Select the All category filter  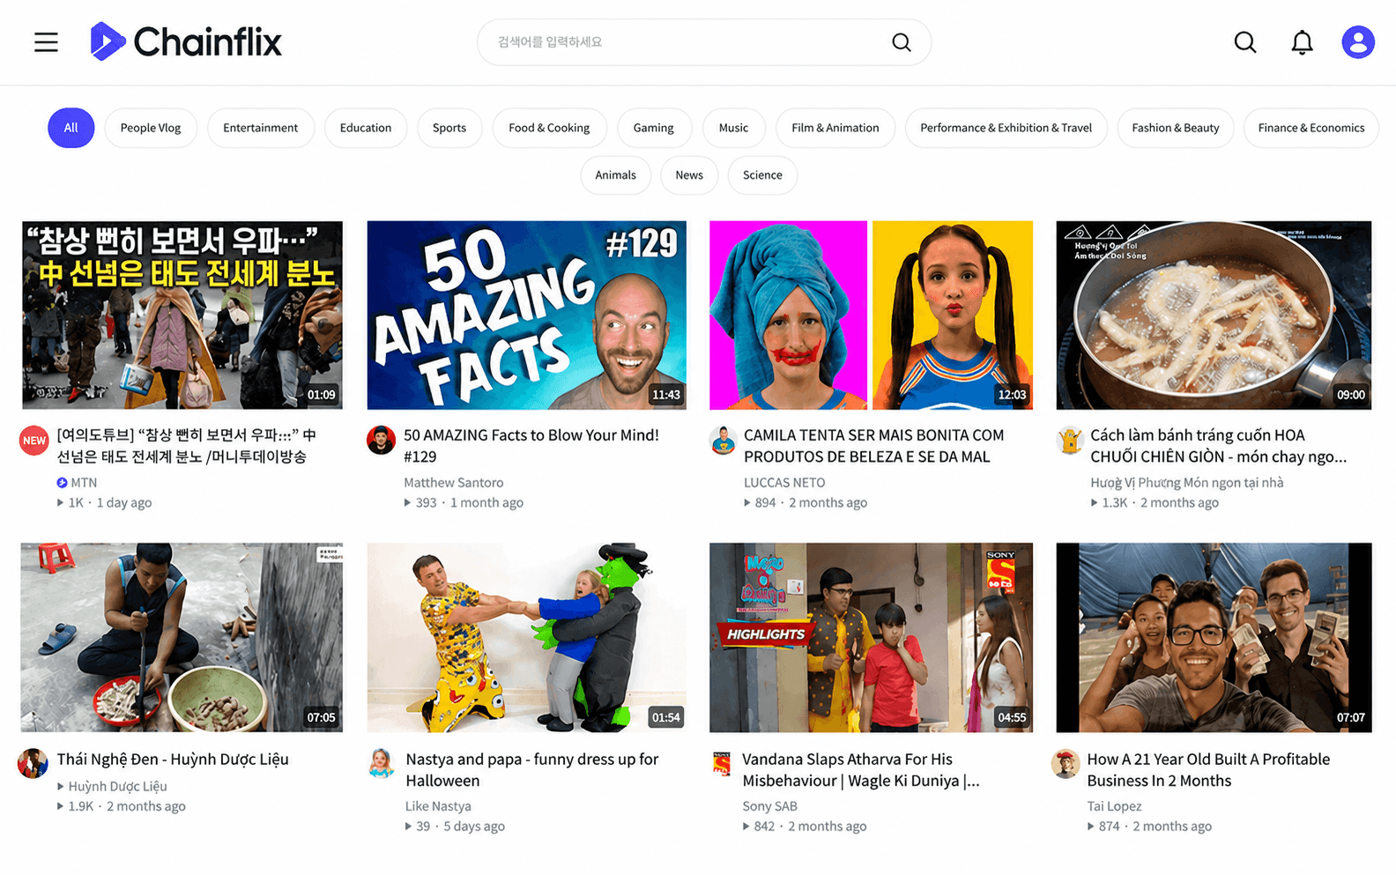(71, 128)
